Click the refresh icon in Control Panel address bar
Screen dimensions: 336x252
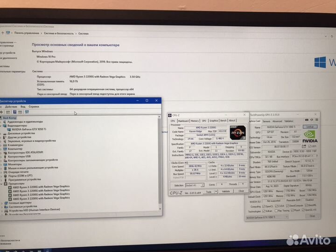332,36
